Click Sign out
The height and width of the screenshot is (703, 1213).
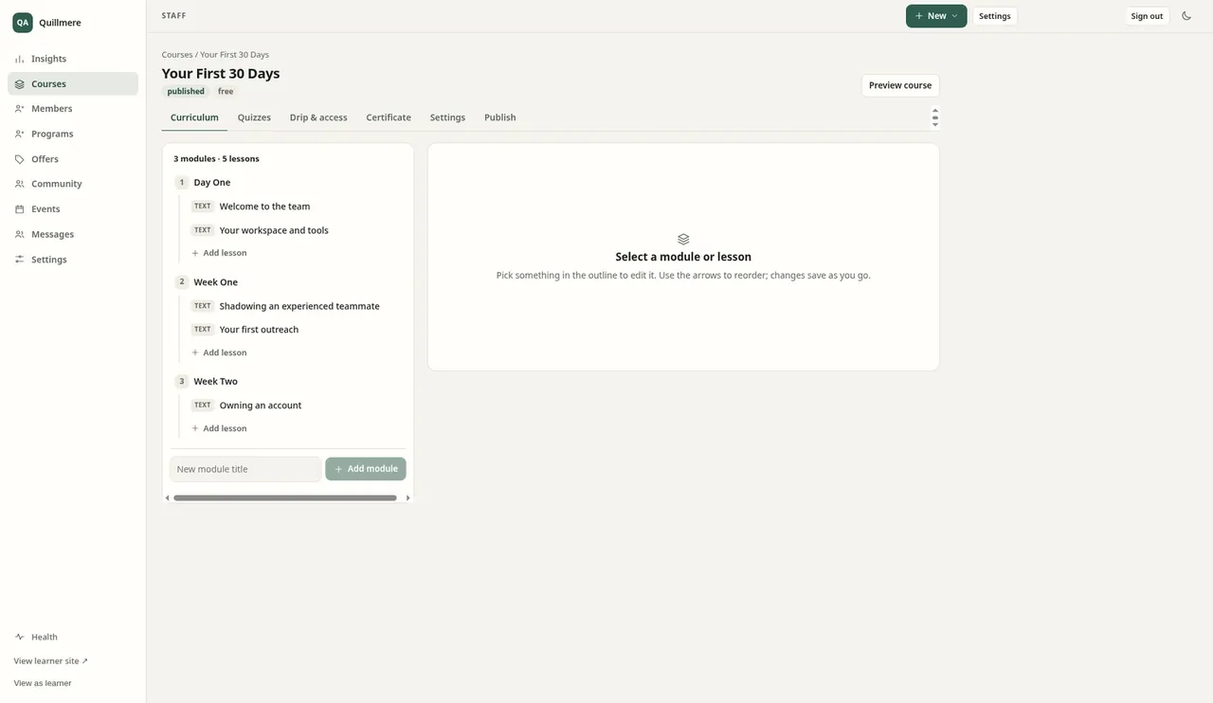[1147, 16]
